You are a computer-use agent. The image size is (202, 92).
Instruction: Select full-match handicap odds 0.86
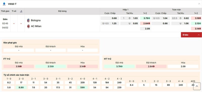pyautogui.click(x=161, y=24)
